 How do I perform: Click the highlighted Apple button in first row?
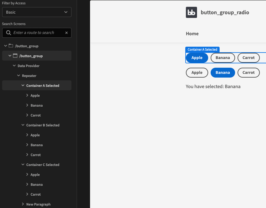click(197, 58)
